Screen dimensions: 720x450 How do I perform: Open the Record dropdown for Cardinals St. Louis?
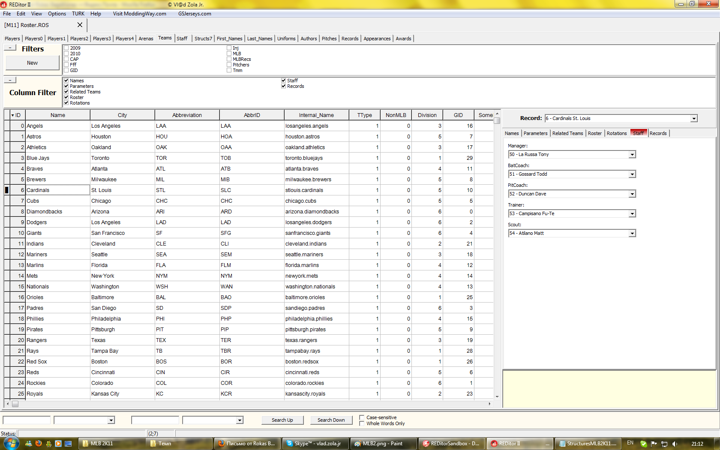(694, 119)
